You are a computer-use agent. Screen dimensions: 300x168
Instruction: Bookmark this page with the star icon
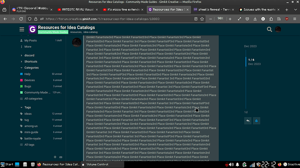202,19
